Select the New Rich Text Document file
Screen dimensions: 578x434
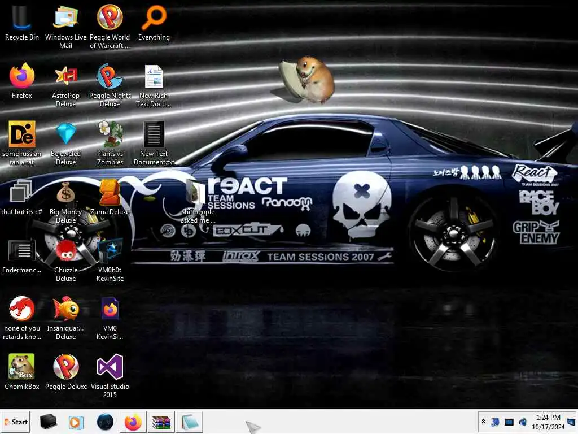pyautogui.click(x=154, y=86)
